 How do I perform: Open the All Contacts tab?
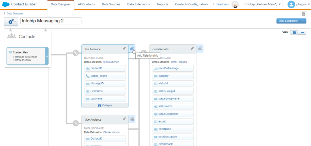pos(86,5)
